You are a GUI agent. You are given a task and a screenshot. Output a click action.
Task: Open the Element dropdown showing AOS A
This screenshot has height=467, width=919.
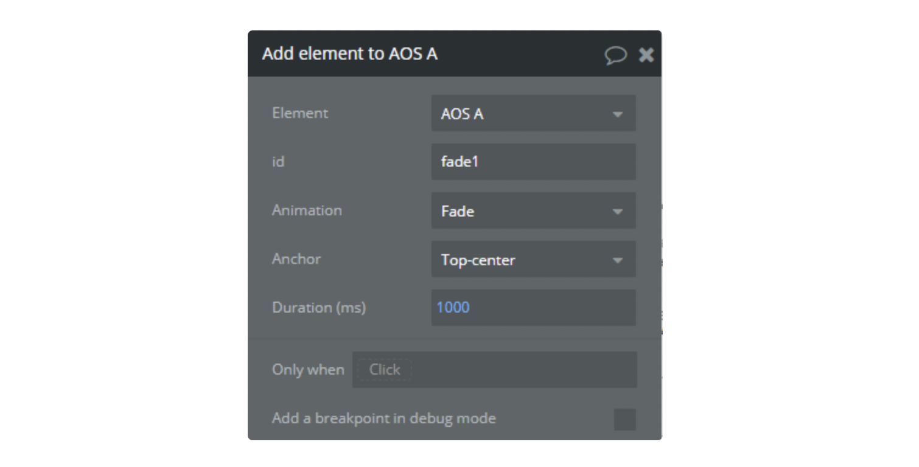(x=523, y=114)
